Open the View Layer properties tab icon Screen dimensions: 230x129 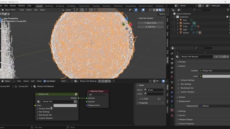(172, 68)
